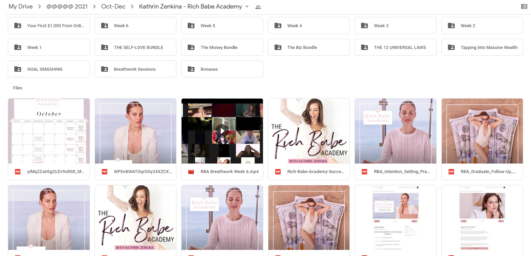Expand Kathrin Zenkina folder dropdown arrow
531x256 pixels.
pos(247,7)
